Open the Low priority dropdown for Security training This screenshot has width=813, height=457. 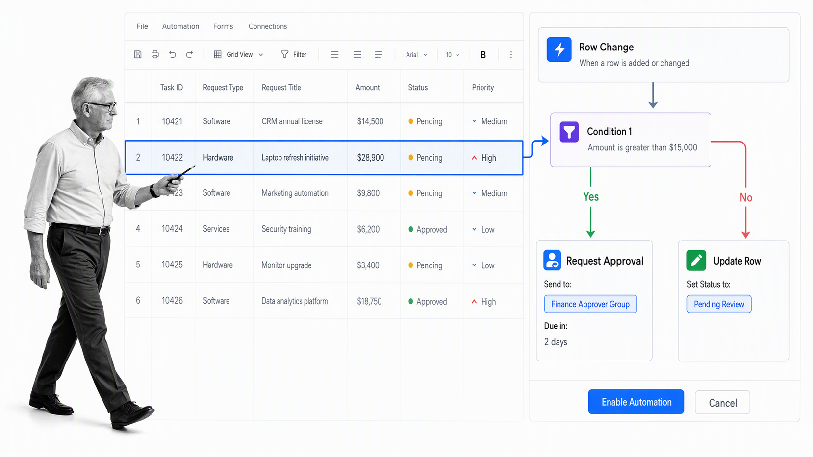(x=474, y=229)
